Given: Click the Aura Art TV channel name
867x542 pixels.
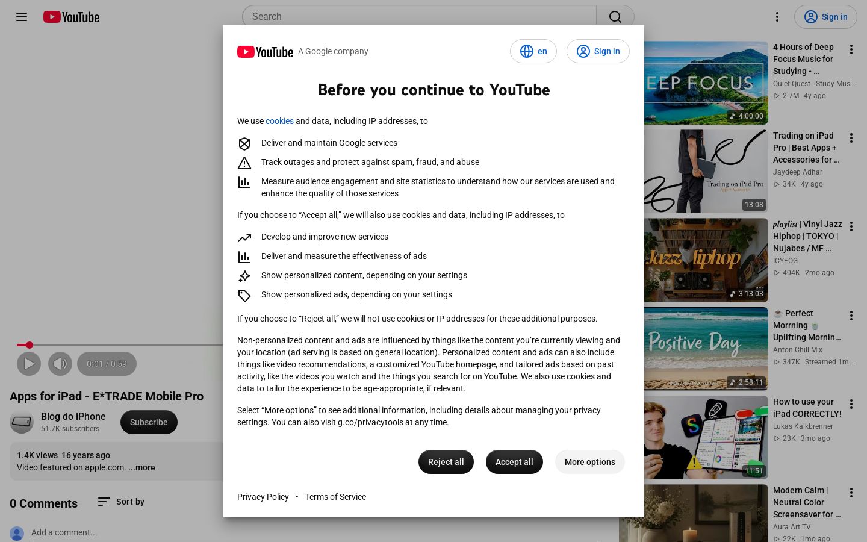Looking at the screenshot, I should pos(792,527).
